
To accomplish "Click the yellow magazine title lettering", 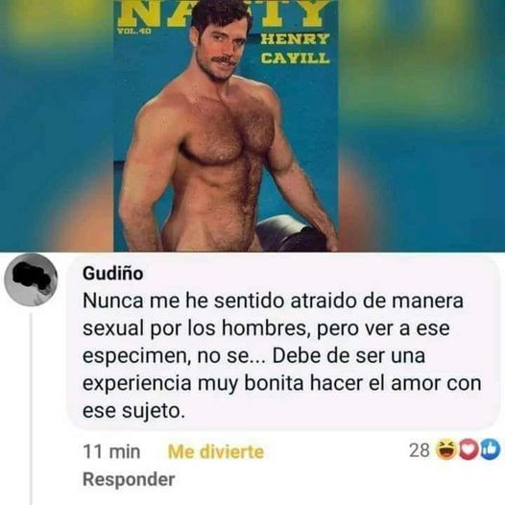I will (x=222, y=12).
